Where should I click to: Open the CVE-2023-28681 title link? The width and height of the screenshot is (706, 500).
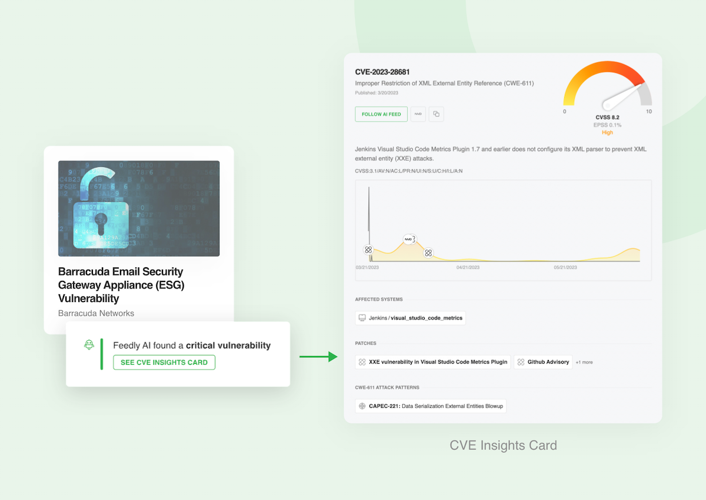coord(382,71)
